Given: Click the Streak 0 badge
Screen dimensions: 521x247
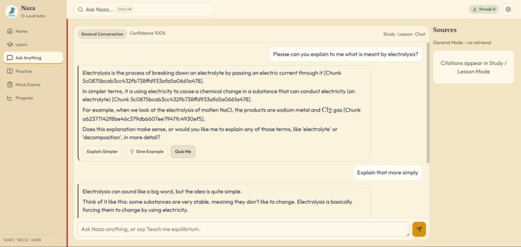Looking at the screenshot, I should (484, 9).
